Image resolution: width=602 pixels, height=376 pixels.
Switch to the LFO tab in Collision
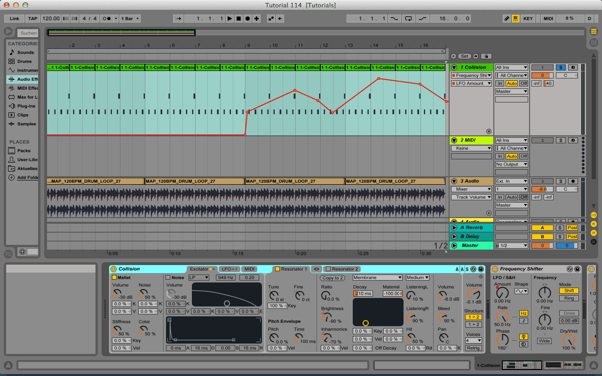227,269
